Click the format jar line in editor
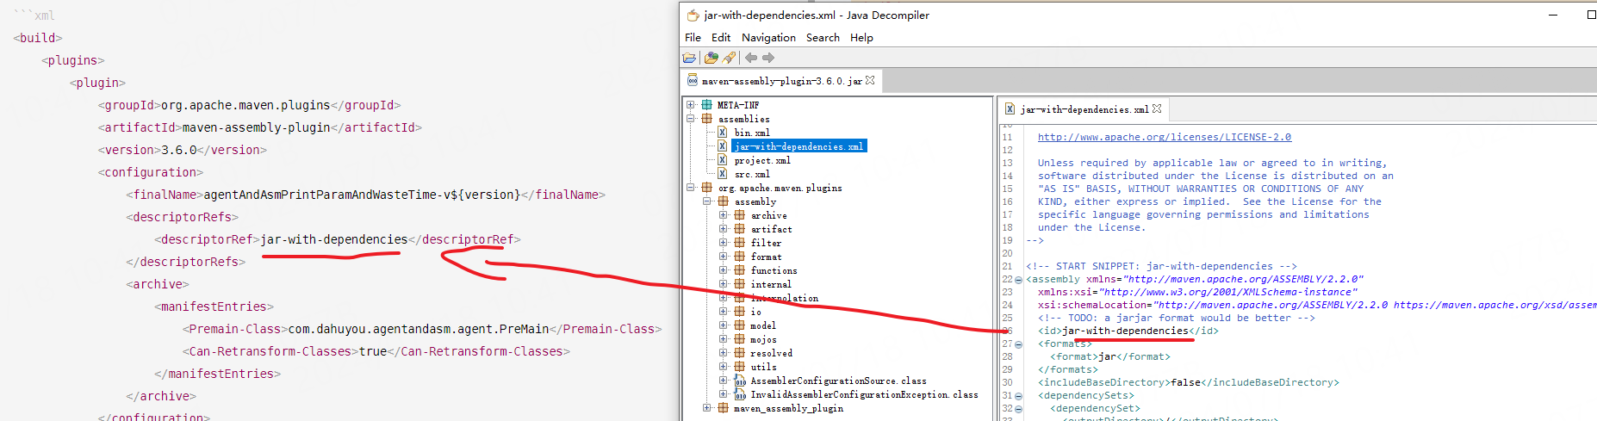Image resolution: width=1597 pixels, height=421 pixels. pos(1110,356)
